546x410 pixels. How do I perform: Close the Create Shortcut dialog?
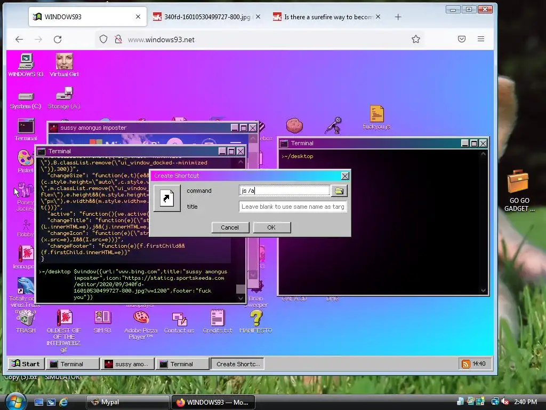pos(345,176)
